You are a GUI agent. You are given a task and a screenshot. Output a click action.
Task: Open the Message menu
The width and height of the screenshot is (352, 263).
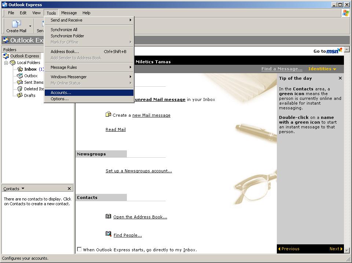pos(69,13)
